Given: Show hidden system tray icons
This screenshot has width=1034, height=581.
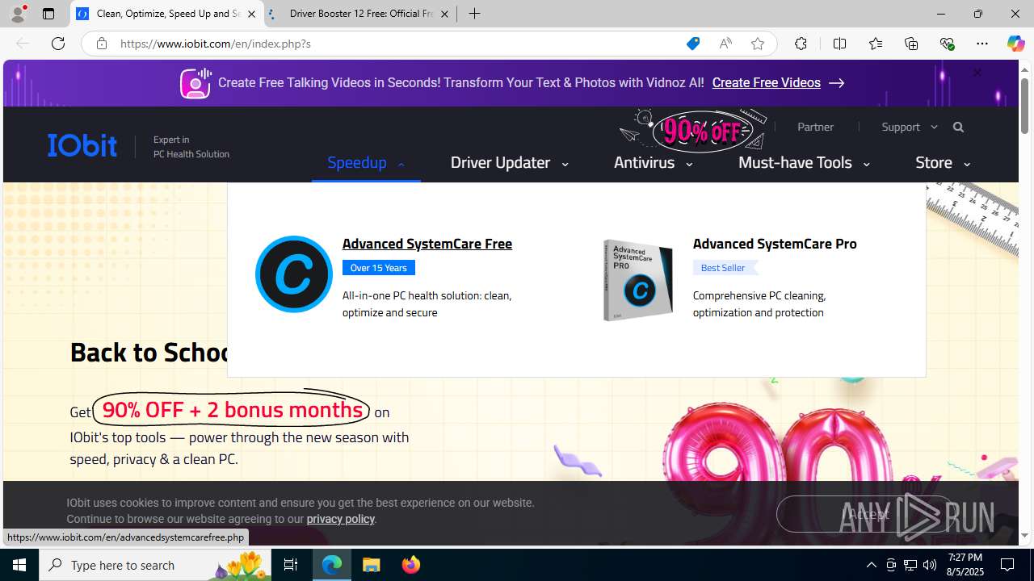Looking at the screenshot, I should click(x=871, y=565).
